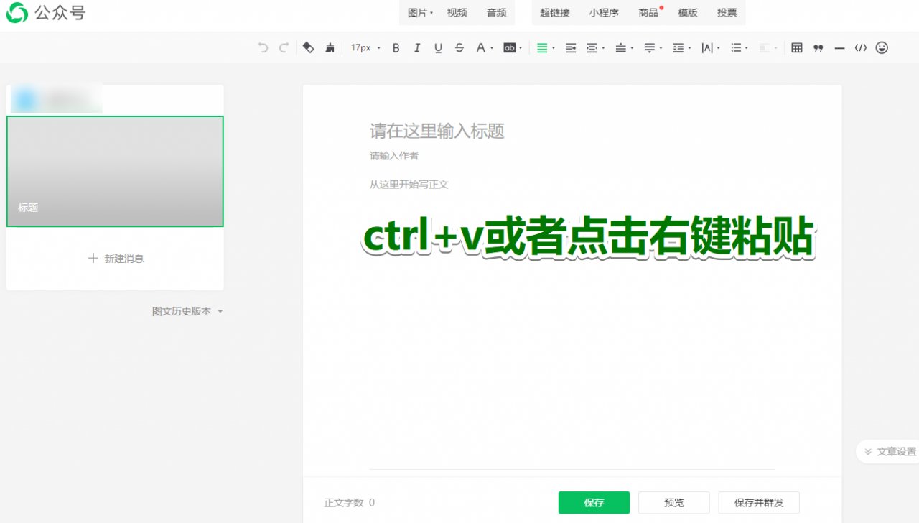Insert a blockquote
Viewport: 919px width, 523px height.
click(818, 47)
